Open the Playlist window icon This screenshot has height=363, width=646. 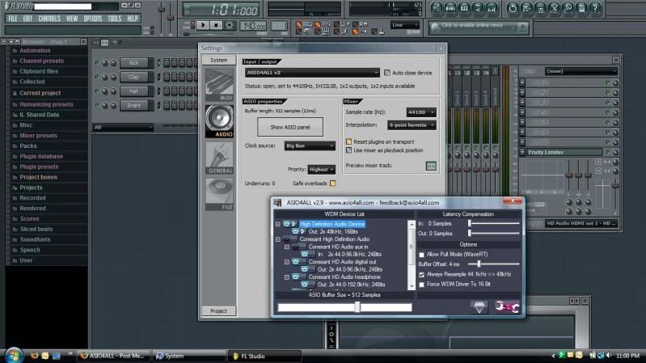[x=437, y=8]
